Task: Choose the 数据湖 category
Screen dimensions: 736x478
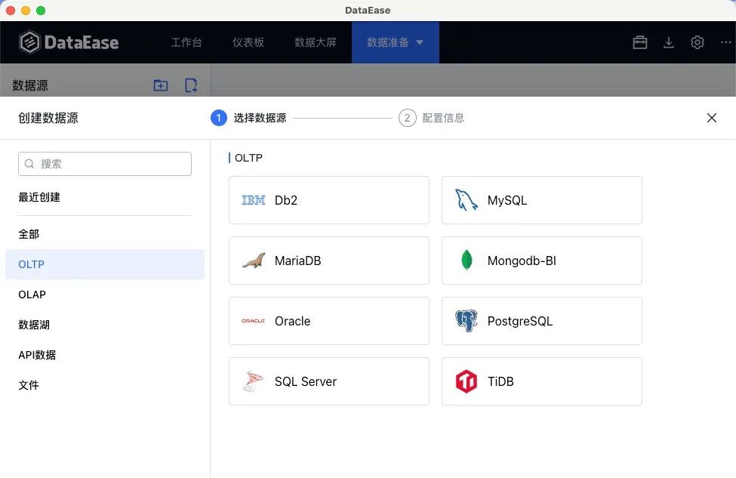Action: [x=34, y=325]
